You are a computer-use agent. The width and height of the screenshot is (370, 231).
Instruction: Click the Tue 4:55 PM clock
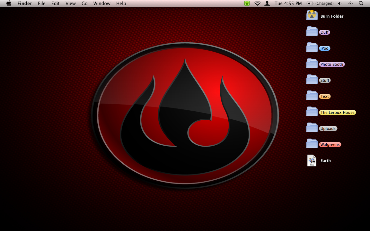[x=288, y=4]
